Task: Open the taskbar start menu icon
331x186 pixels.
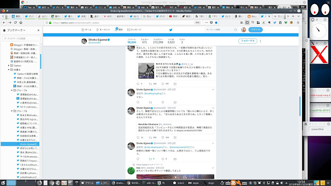Action: [3, 183]
